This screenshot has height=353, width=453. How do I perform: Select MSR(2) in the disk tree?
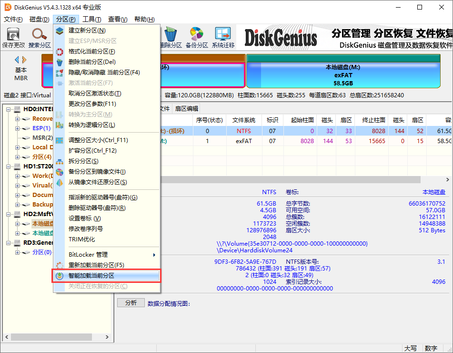pos(43,138)
